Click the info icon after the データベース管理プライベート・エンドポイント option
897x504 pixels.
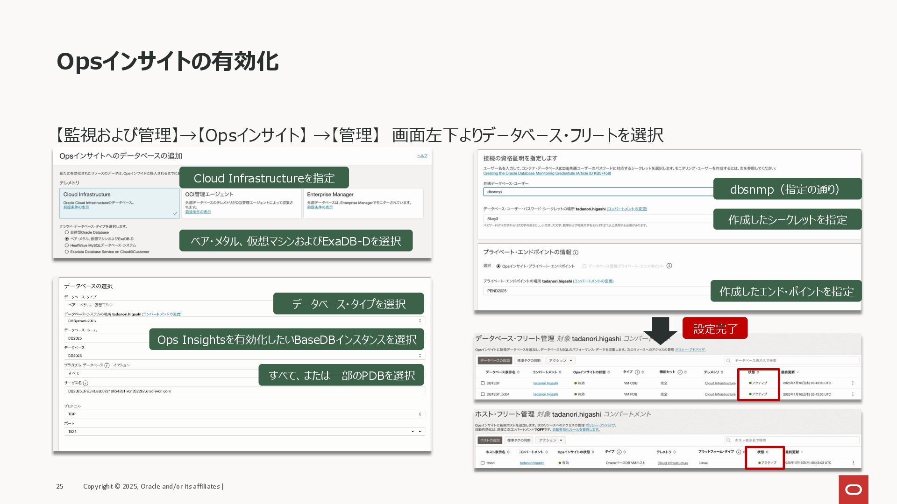(x=669, y=266)
